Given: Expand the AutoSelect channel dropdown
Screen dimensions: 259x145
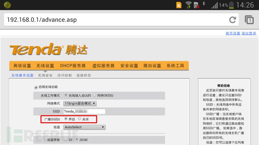Looking at the screenshot, I should tap(84, 127).
